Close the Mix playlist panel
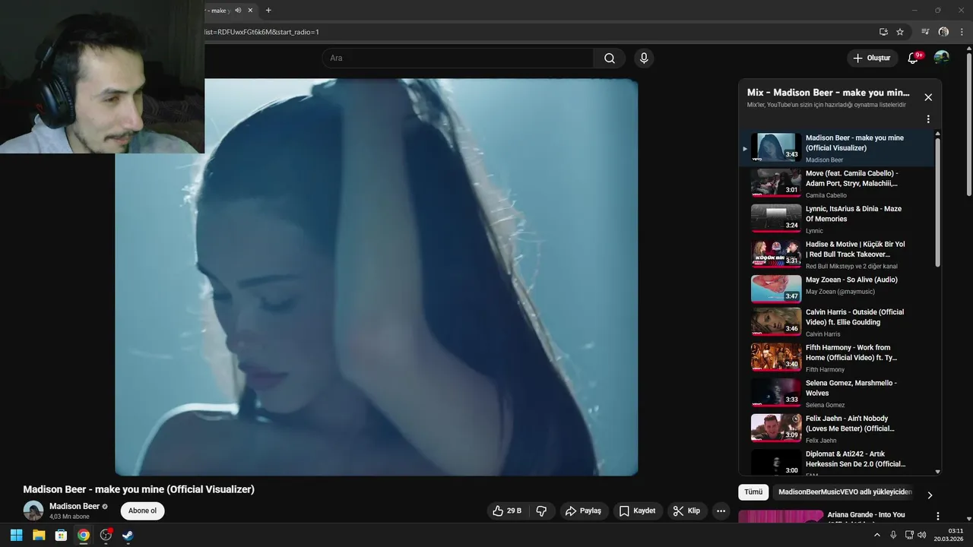The width and height of the screenshot is (973, 547). 928,97
